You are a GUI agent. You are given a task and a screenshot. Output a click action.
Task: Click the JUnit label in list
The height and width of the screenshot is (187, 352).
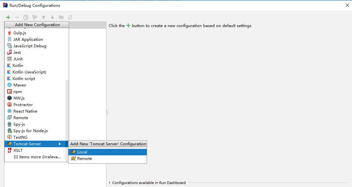tap(18, 59)
